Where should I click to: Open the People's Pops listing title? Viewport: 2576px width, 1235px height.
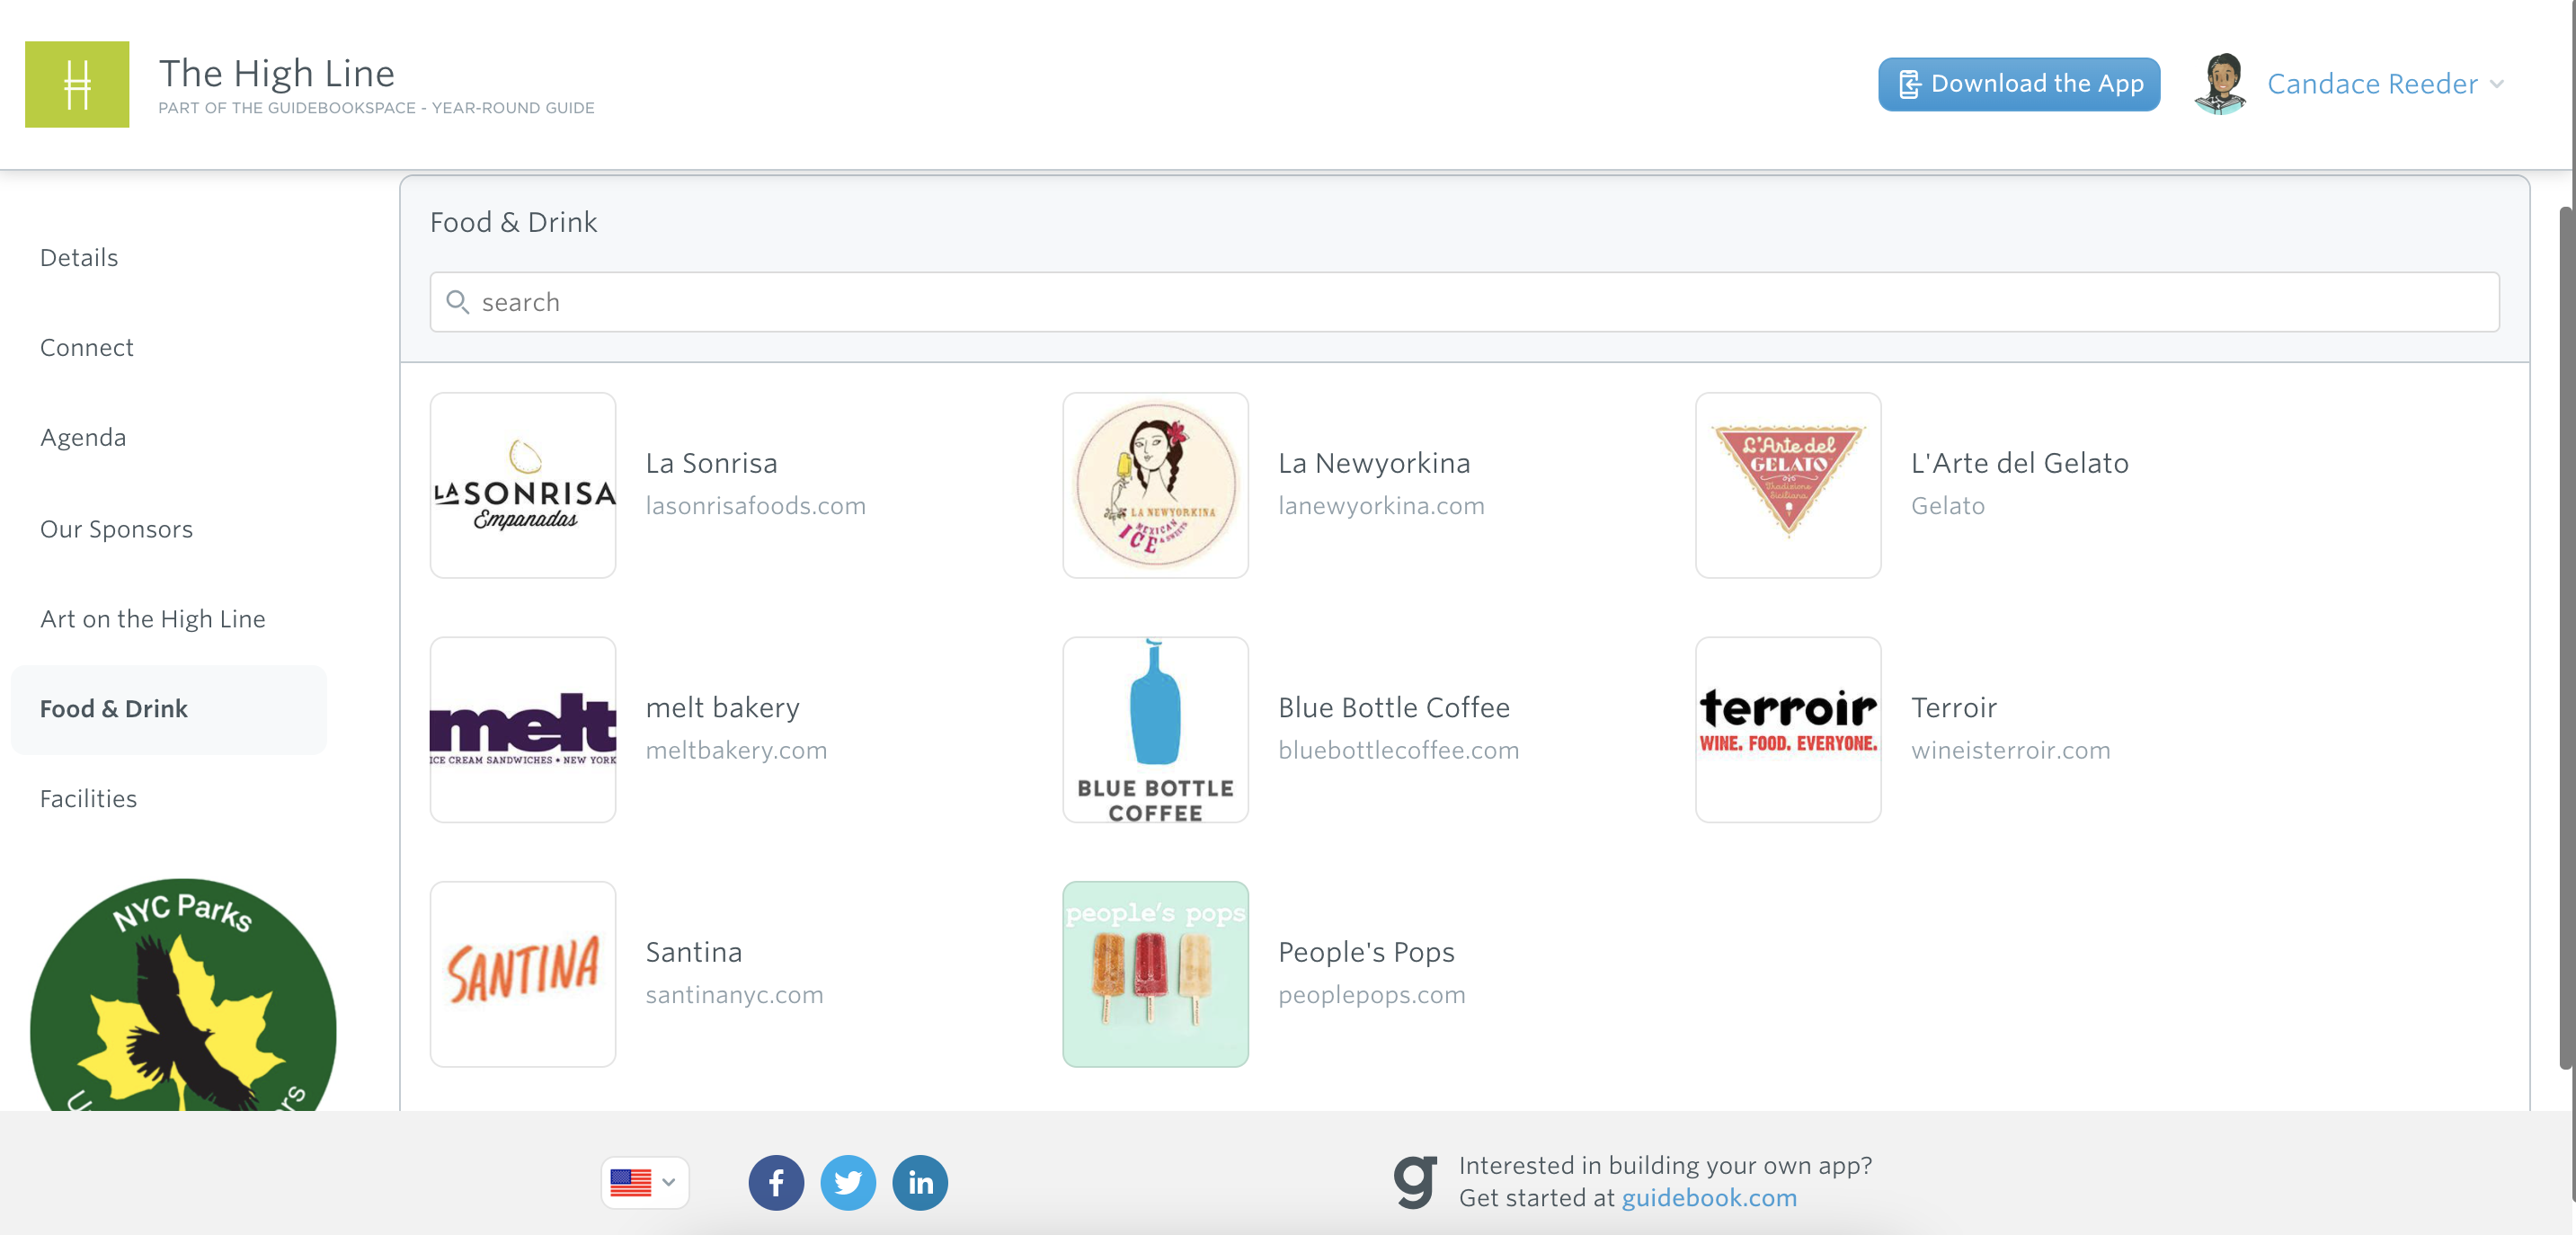(x=1366, y=952)
